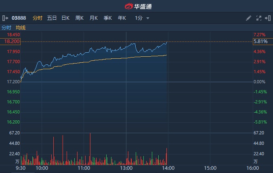Click the 13:00 time axis marker
Image resolution: width=273 pixels, height=173 pixels.
click(126, 168)
